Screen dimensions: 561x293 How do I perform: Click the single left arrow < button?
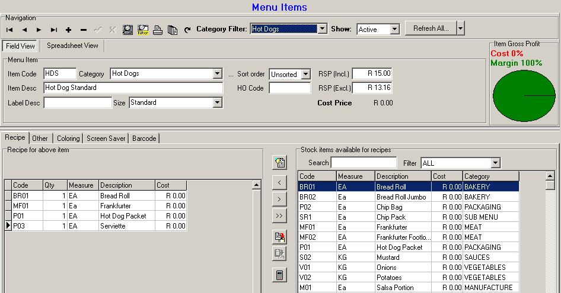279,182
